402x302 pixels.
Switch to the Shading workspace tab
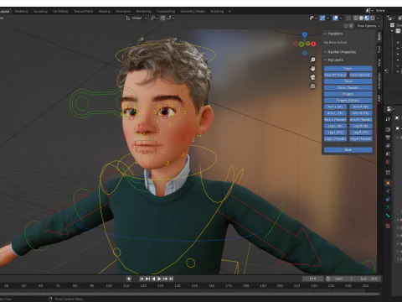coord(105,12)
